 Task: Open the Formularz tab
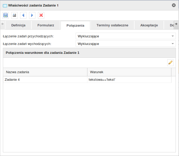click(46, 25)
